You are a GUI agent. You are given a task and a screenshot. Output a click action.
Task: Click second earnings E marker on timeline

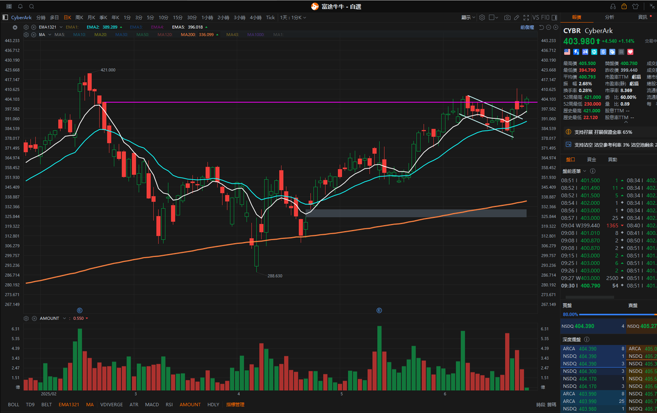point(379,311)
